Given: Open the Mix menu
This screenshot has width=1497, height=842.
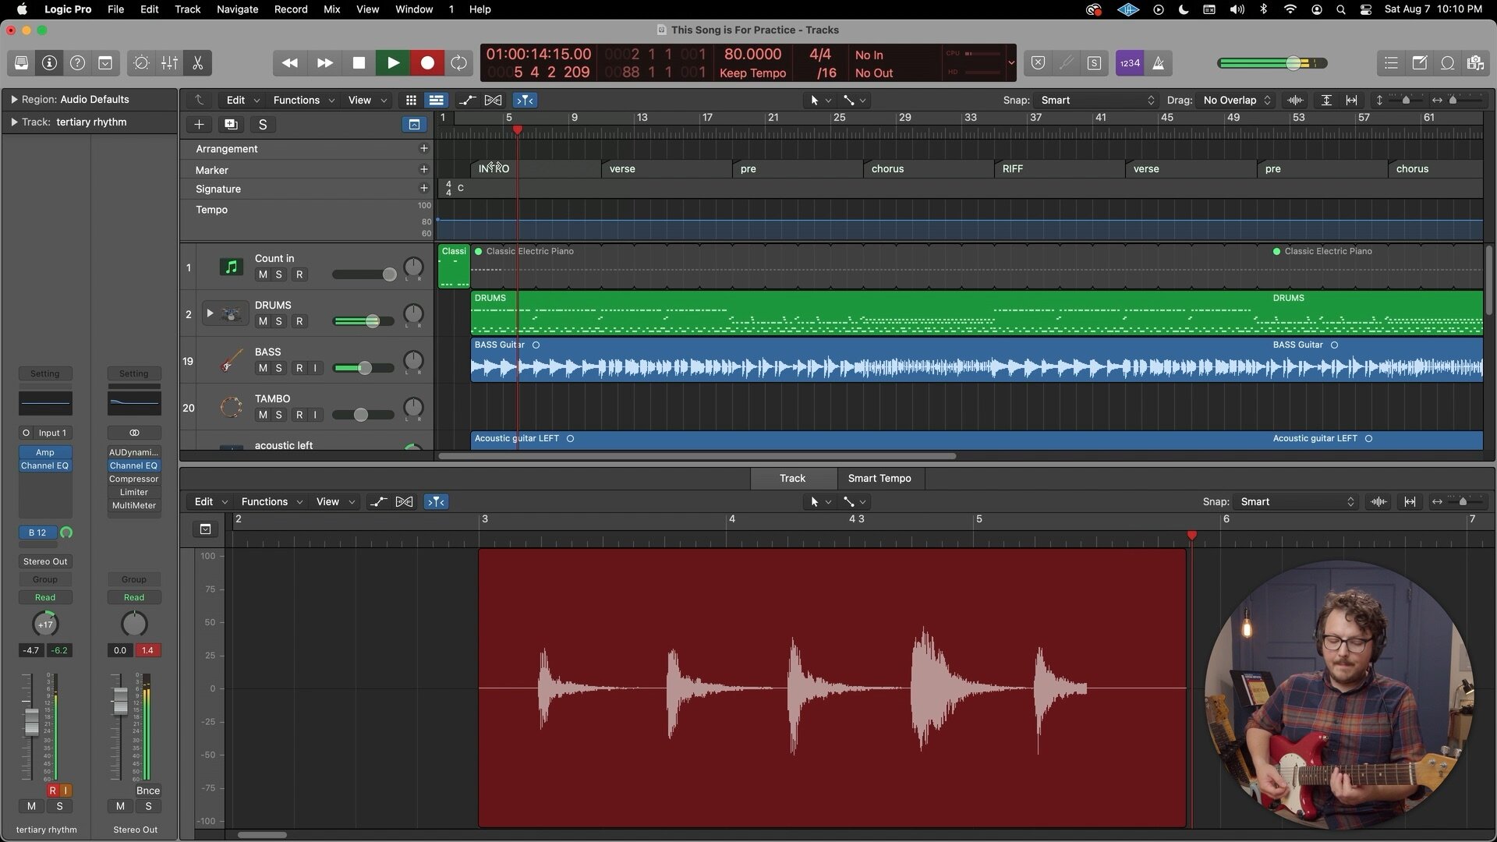Looking at the screenshot, I should tap(331, 9).
